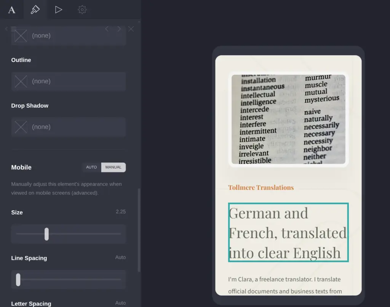Click the Outline section label
This screenshot has width=390, height=307.
pyautogui.click(x=21, y=60)
